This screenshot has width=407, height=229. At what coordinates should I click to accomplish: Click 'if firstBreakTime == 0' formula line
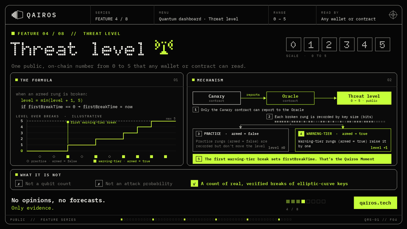(77, 107)
